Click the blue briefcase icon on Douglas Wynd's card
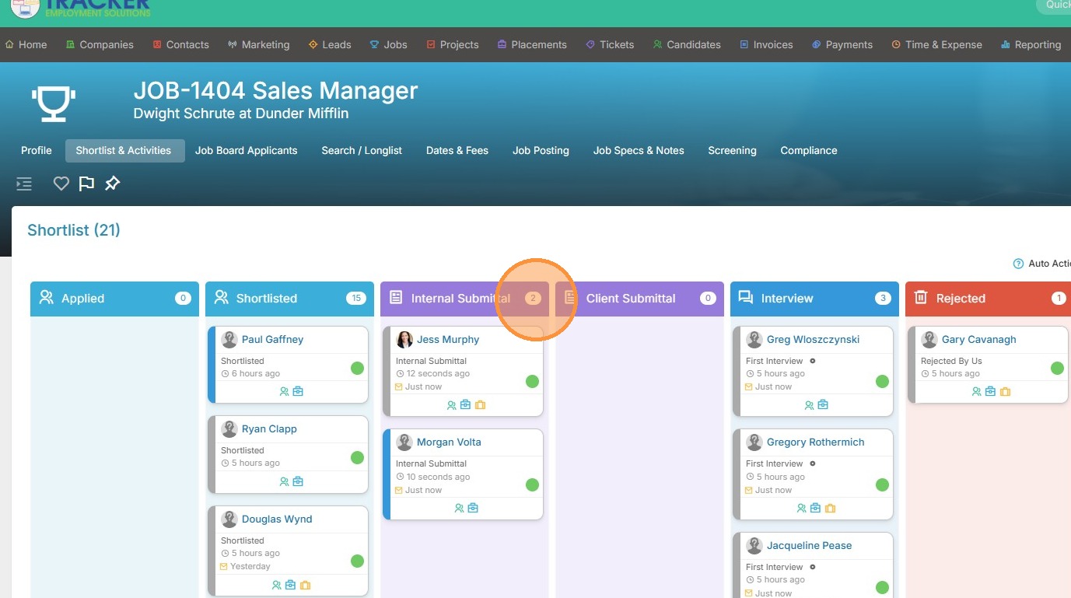This screenshot has height=598, width=1071. coord(291,585)
